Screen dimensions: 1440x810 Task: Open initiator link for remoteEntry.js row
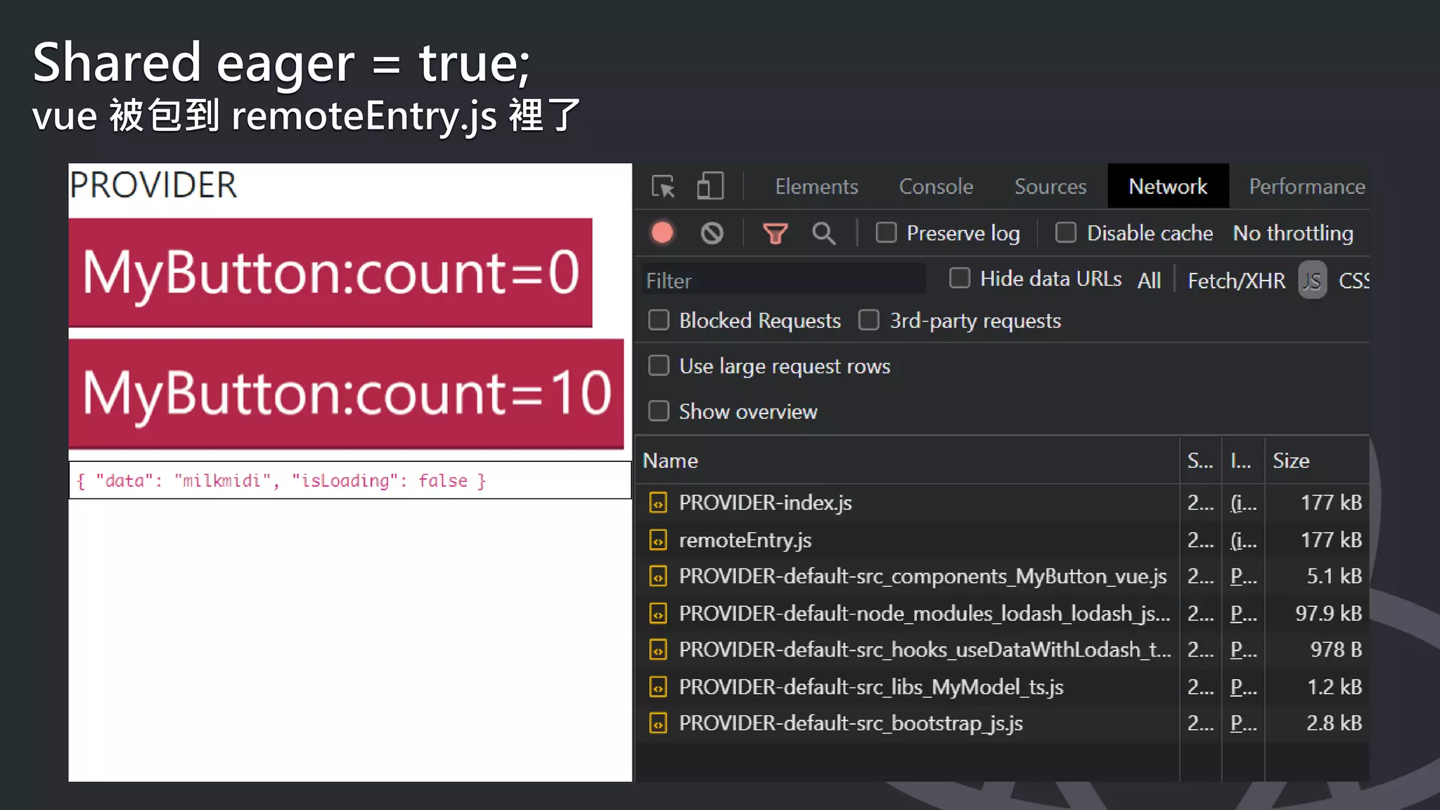1243,540
